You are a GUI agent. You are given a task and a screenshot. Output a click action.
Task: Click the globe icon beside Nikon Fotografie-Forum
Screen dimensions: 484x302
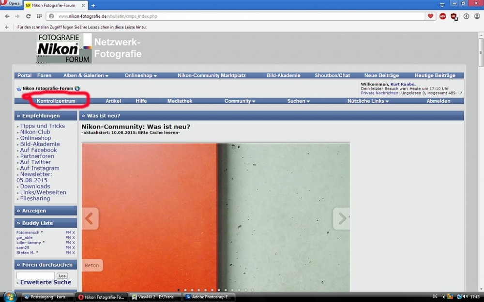pos(77,88)
